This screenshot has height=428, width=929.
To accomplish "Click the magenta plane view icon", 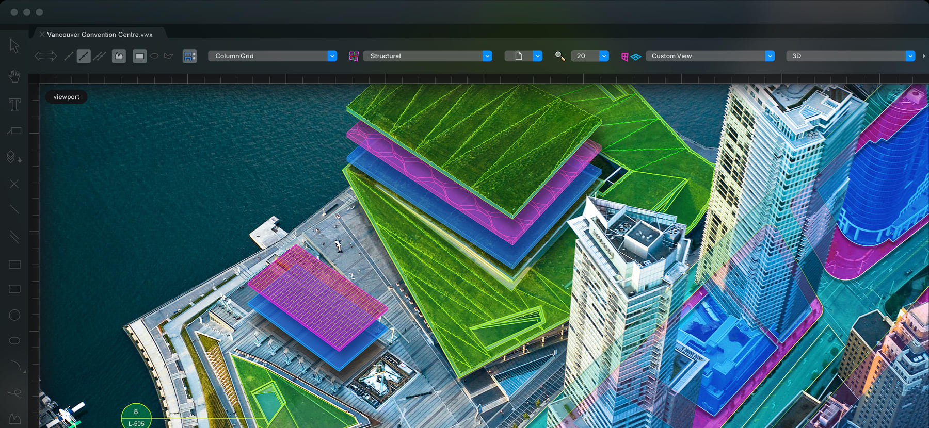I will [624, 56].
